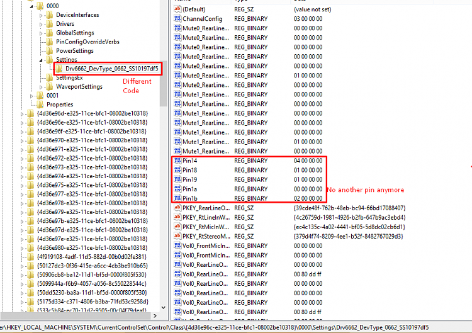Click the PKEY_RearLineO... string icon
This screenshot has height=333, width=472.
coord(177,208)
